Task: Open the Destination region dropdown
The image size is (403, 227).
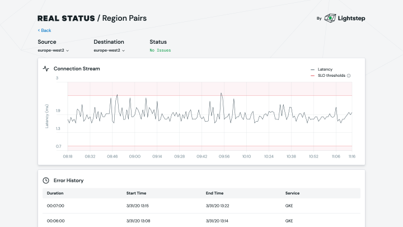Action: pyautogui.click(x=109, y=50)
